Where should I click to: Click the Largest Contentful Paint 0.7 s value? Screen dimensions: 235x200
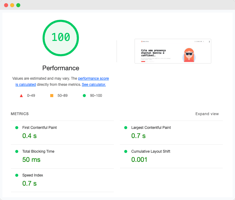click(139, 136)
